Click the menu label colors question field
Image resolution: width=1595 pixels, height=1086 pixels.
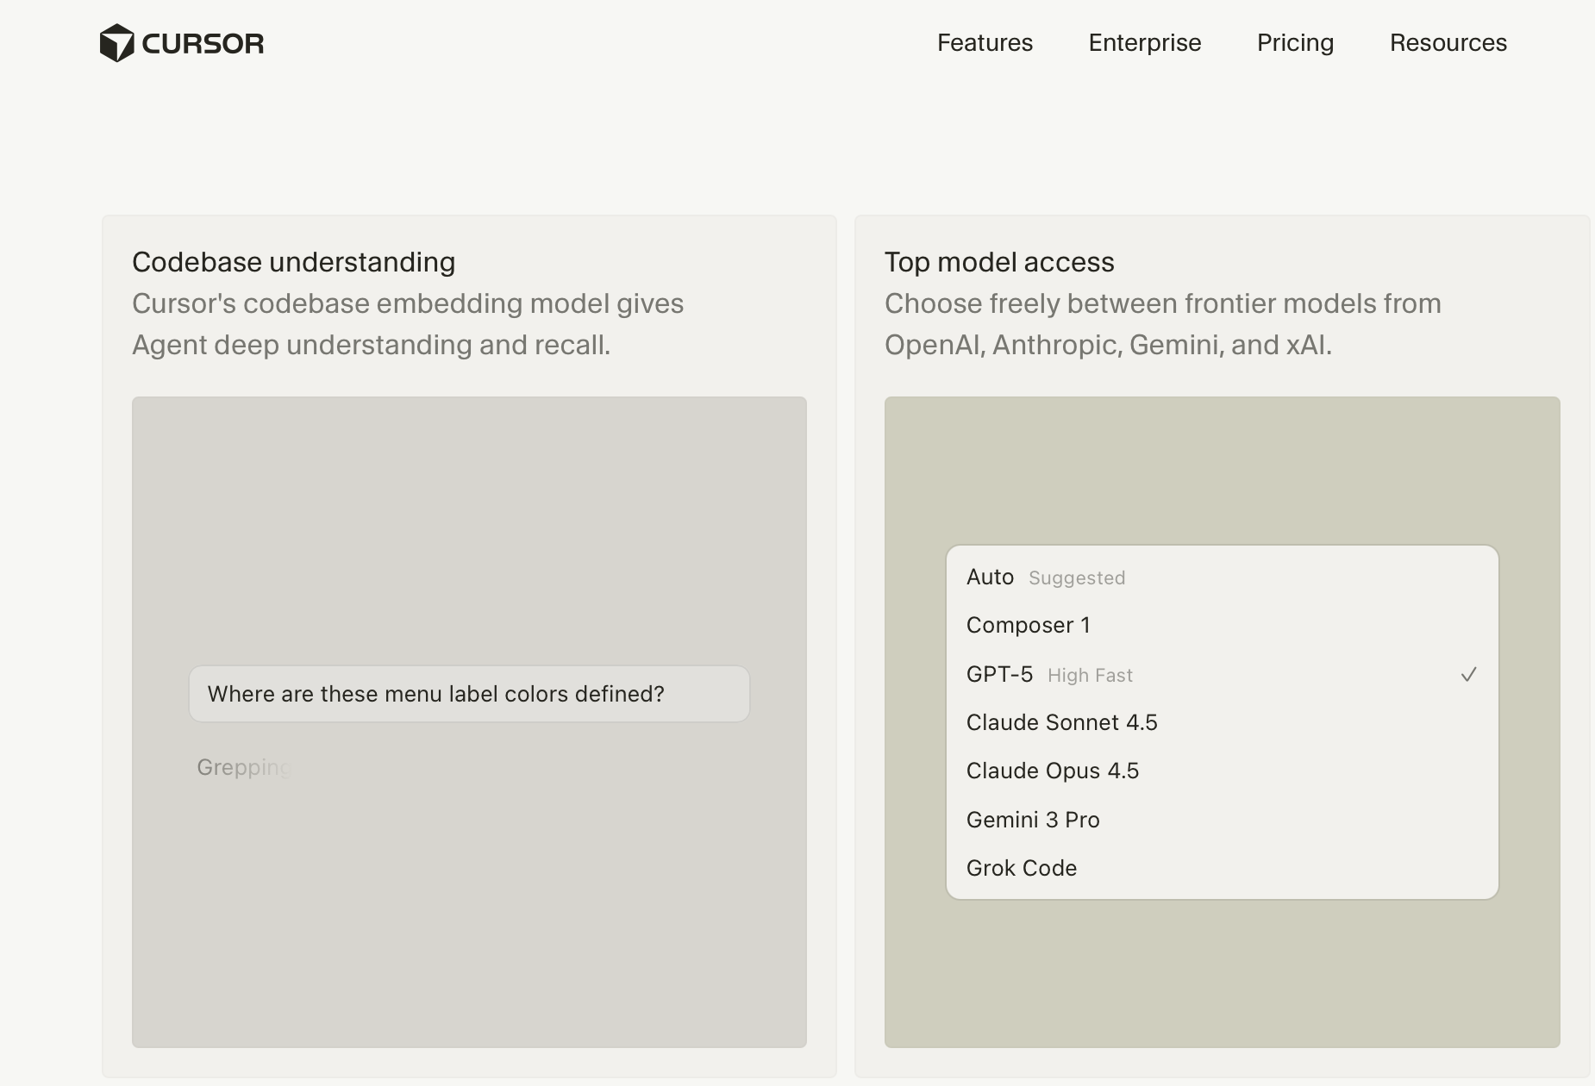coord(469,694)
